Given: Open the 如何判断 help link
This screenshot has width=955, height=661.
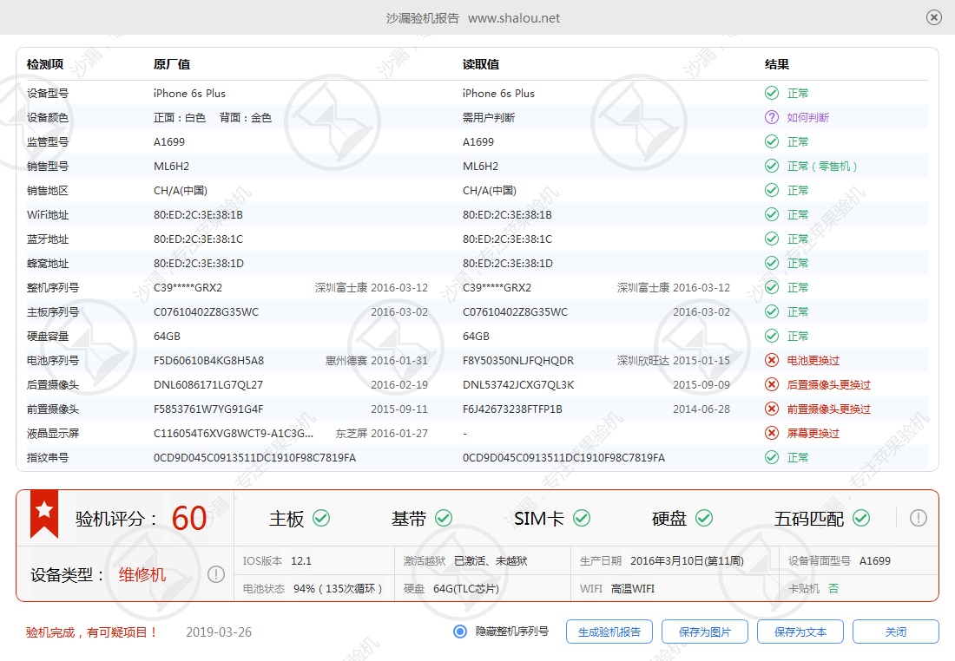Looking at the screenshot, I should click(x=807, y=117).
